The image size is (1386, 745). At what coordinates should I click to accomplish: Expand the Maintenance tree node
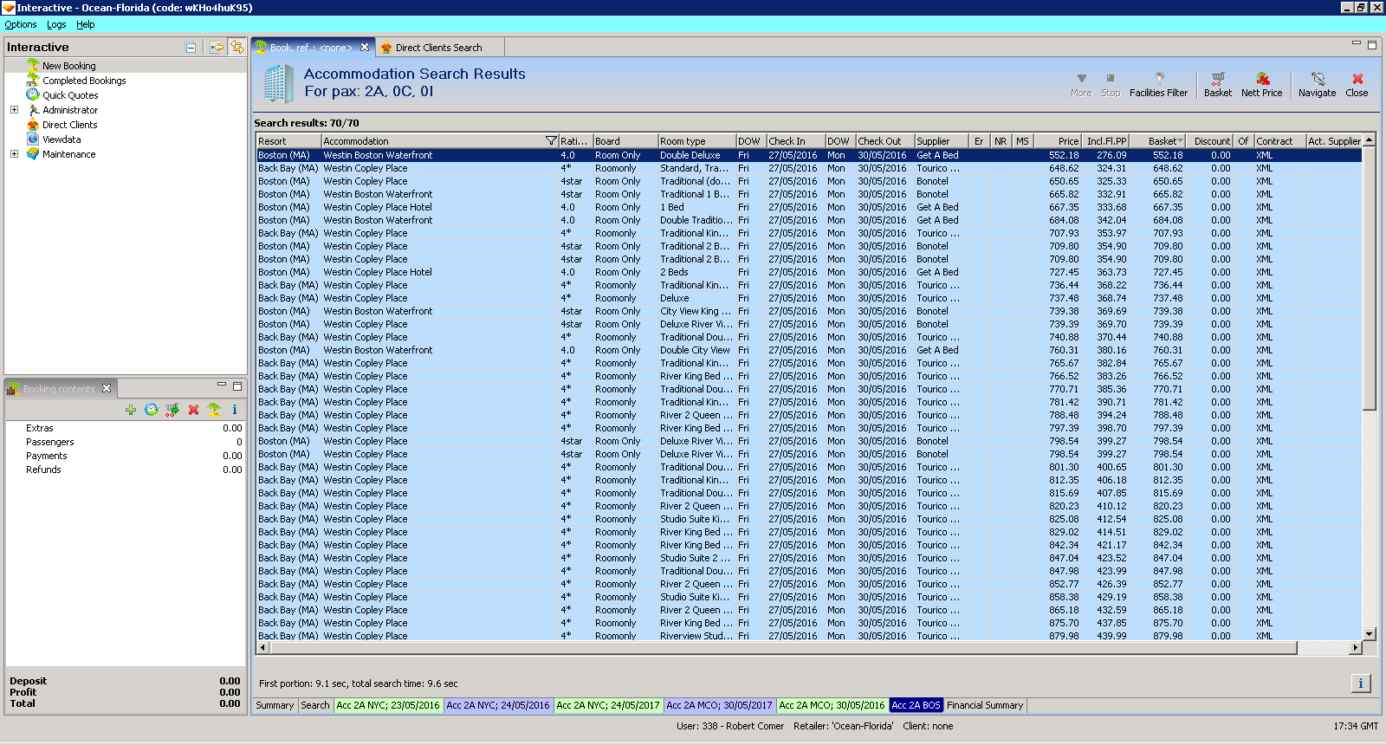pos(14,154)
